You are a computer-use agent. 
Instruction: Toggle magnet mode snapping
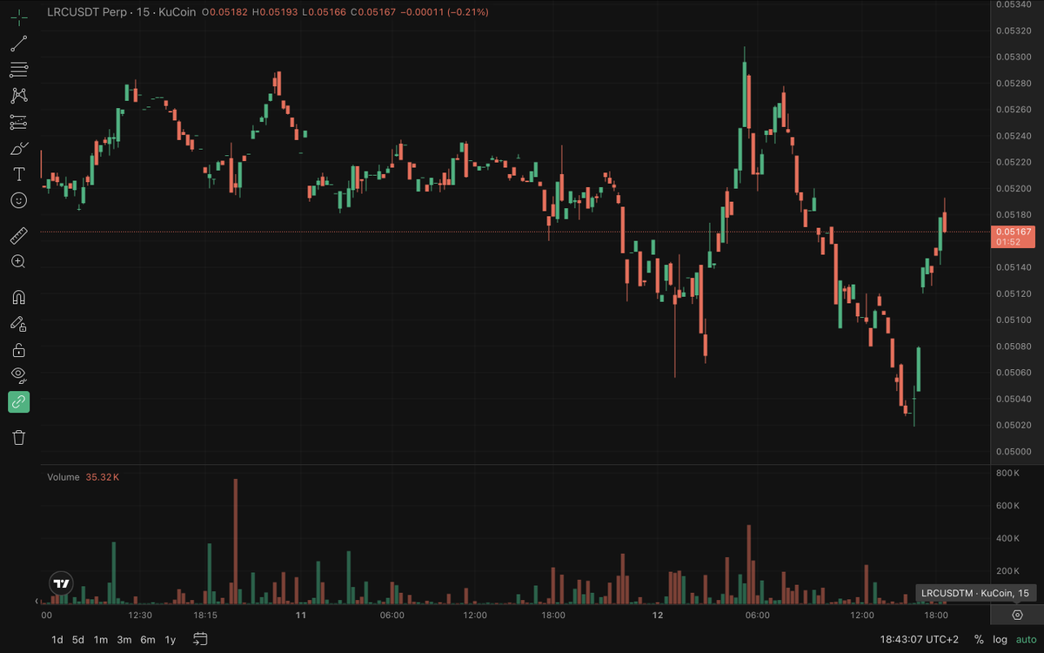(18, 297)
